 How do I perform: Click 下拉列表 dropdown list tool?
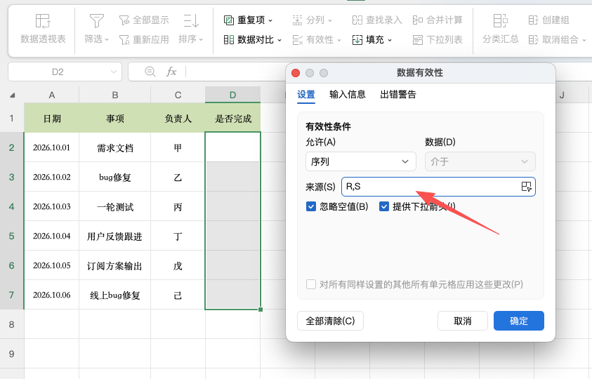tap(438, 39)
